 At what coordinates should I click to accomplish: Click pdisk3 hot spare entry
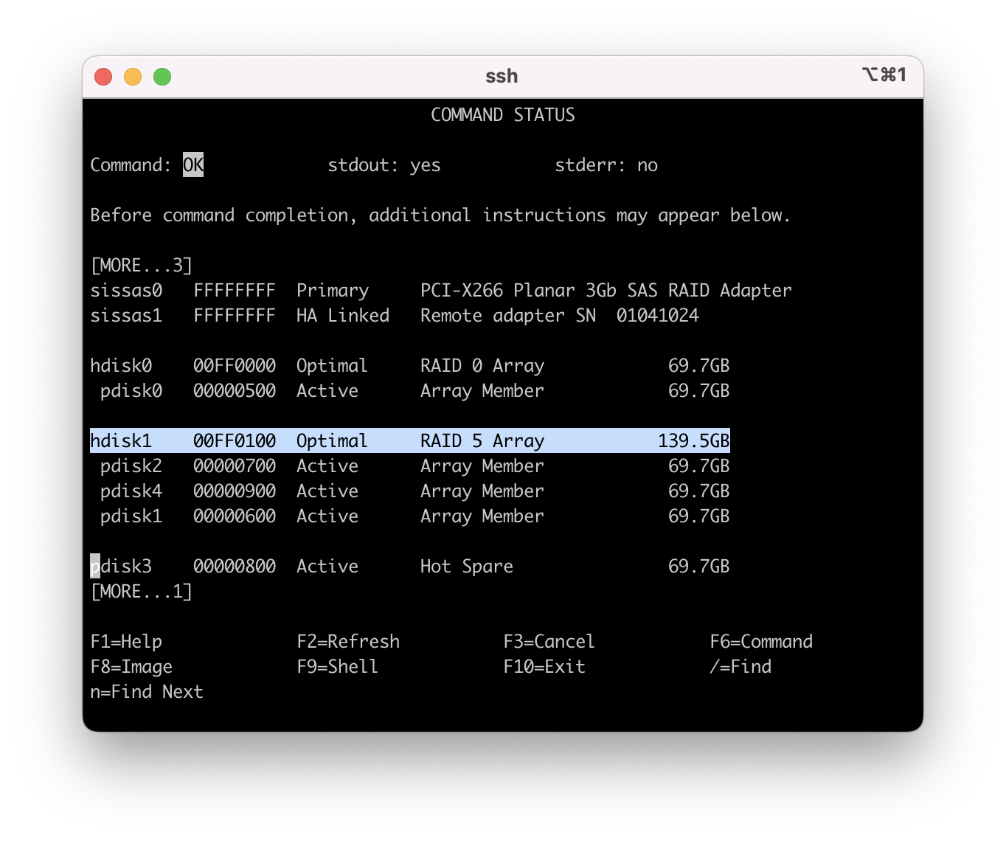[410, 567]
